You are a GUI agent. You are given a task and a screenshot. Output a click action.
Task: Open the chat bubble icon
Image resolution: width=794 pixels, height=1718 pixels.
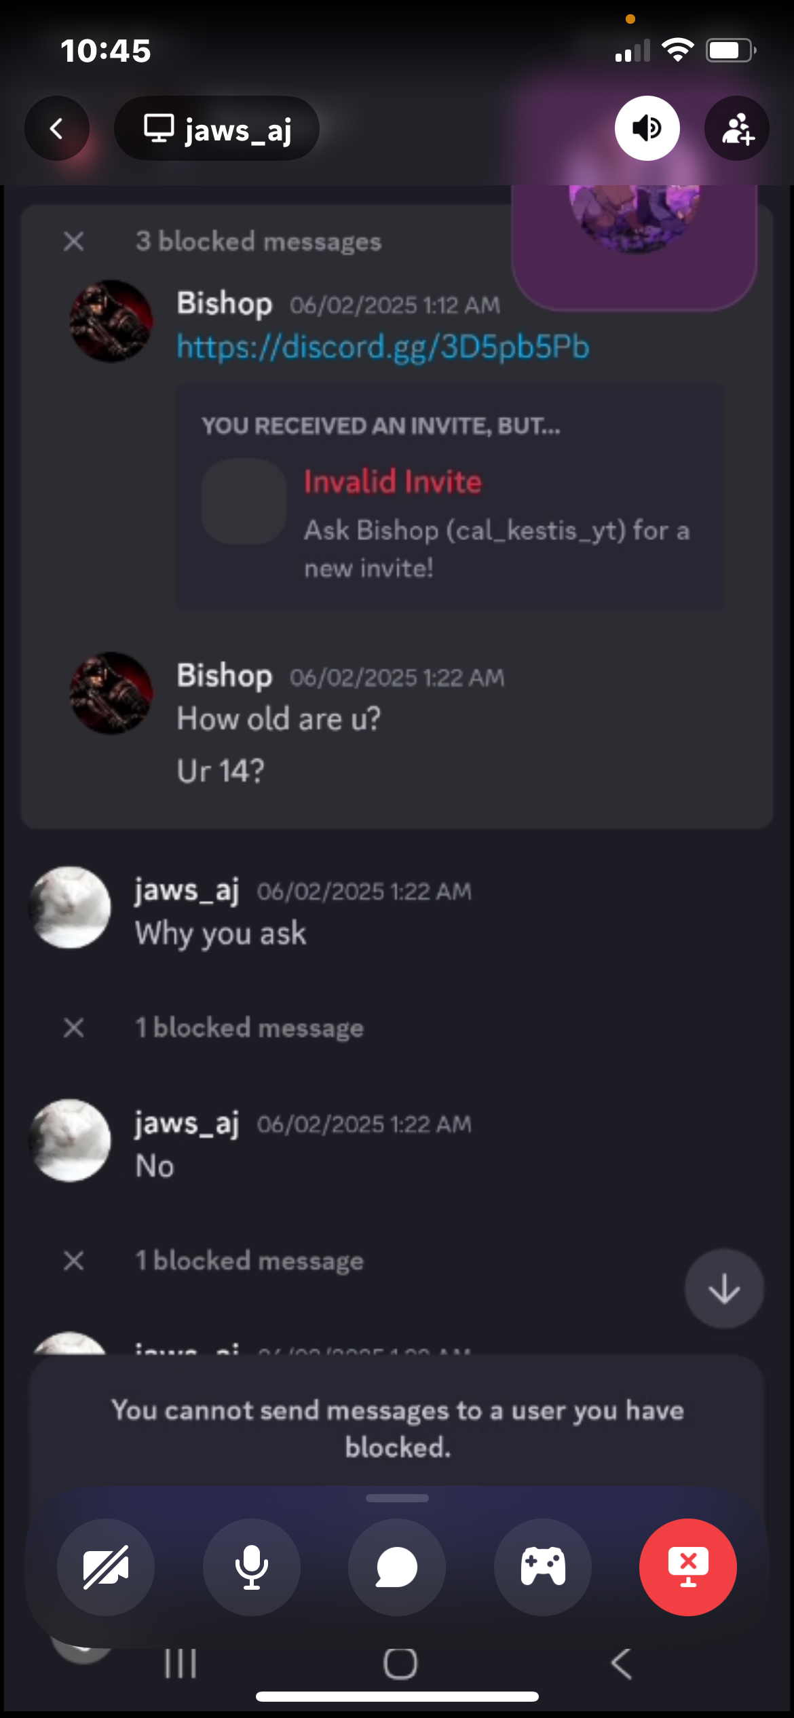point(396,1567)
